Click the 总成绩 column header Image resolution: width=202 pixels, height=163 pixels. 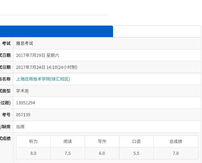click(x=176, y=142)
